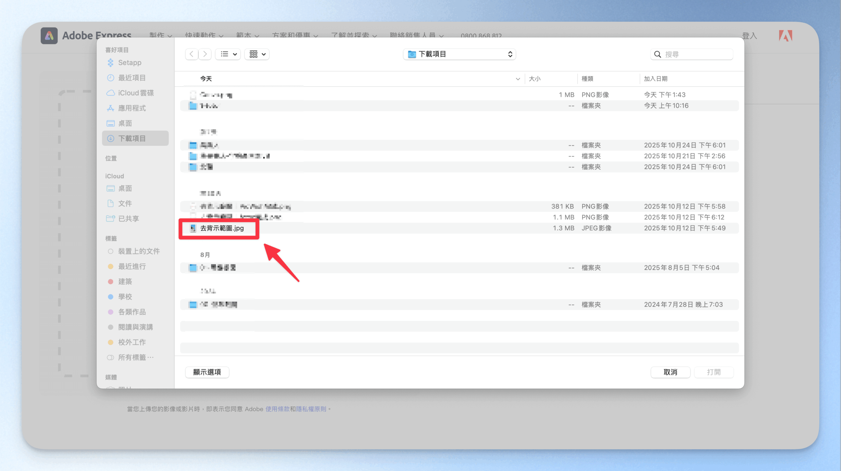Select the file 去背示範圖.jpg
Viewport: 841px width, 471px height.
[x=222, y=228]
